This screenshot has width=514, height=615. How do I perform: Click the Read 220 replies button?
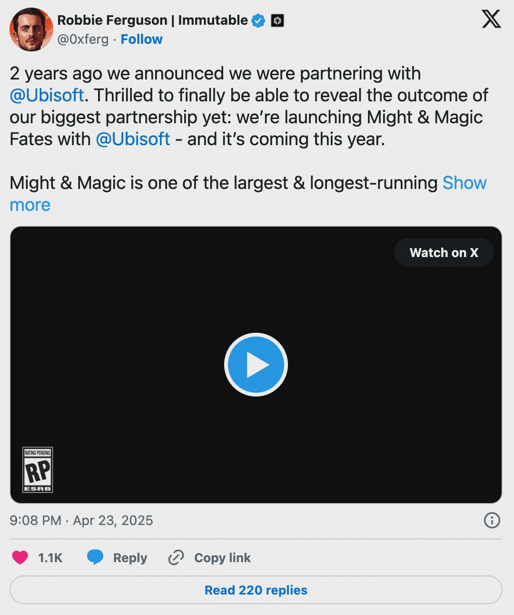[x=256, y=590]
